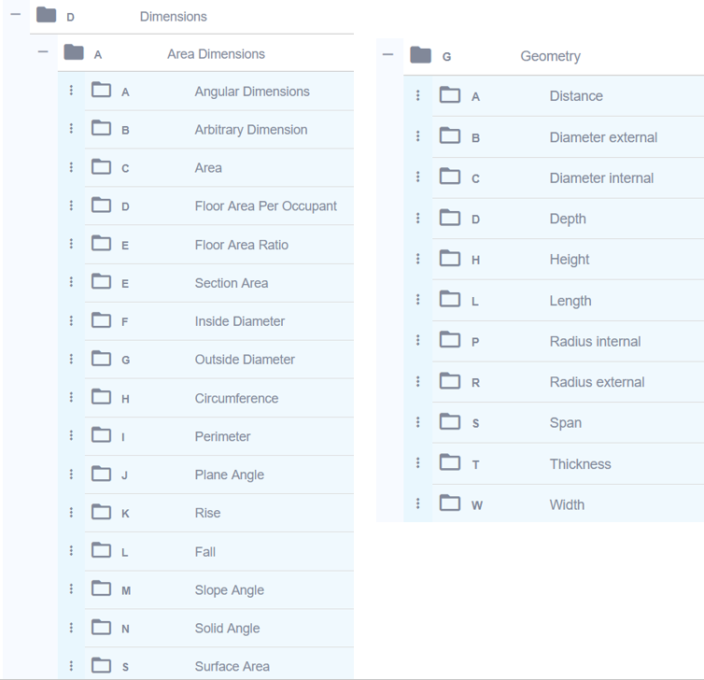Click drag-handle dots beside Circumference row
Image resolution: width=704 pixels, height=680 pixels.
point(71,397)
